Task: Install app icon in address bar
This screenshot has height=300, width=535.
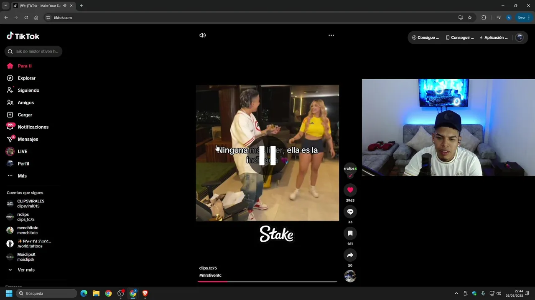Action: [x=461, y=17]
